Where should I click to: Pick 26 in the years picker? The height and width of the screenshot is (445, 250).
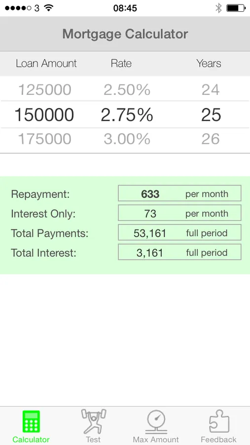click(x=211, y=139)
